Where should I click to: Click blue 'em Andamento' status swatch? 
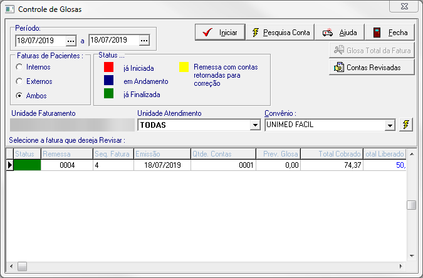pos(108,80)
